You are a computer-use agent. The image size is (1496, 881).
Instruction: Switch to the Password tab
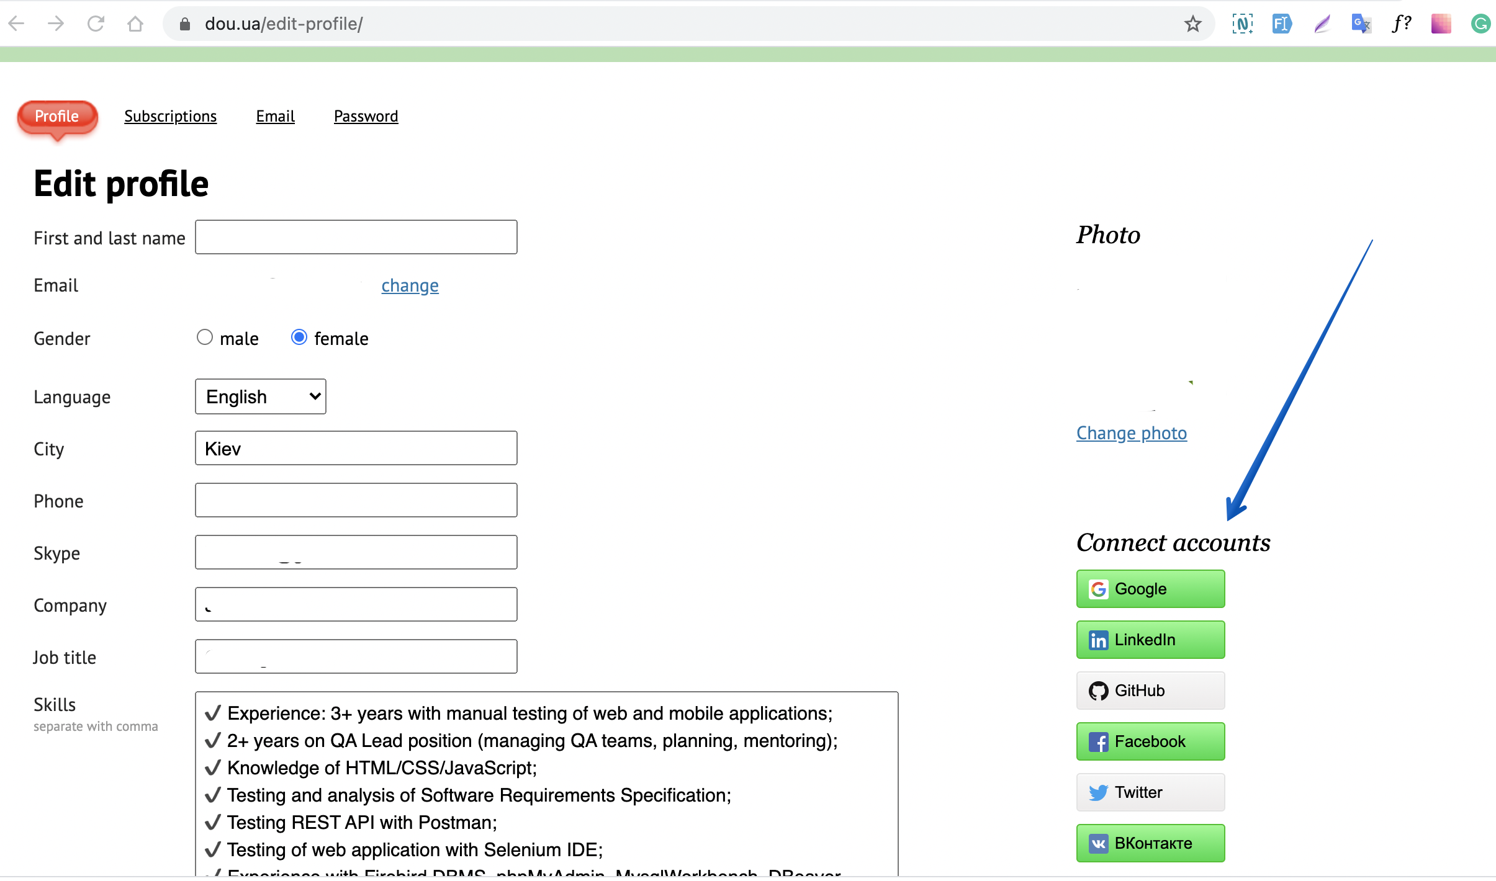point(366,116)
